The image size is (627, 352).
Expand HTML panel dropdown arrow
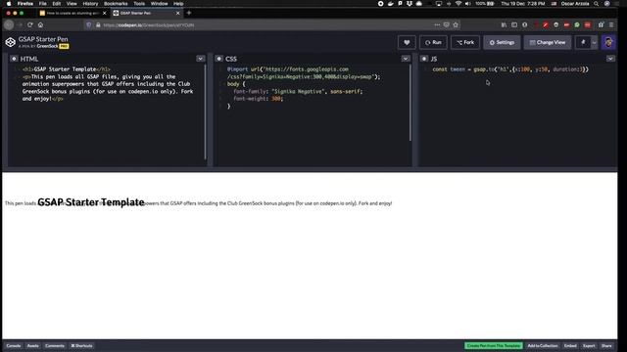[x=200, y=59]
